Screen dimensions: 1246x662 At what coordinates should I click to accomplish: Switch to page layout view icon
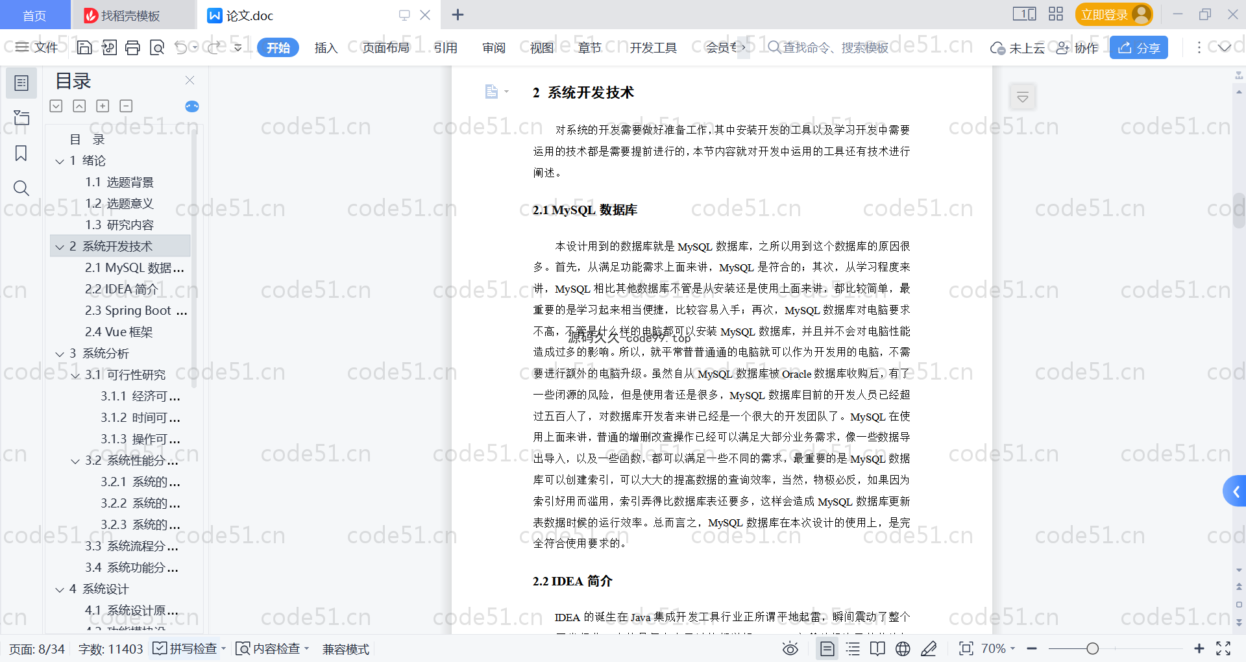coord(827,648)
